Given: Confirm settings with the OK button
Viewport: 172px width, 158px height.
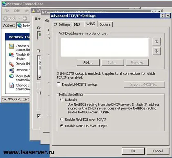Looking at the screenshot, I should click(x=133, y=151).
